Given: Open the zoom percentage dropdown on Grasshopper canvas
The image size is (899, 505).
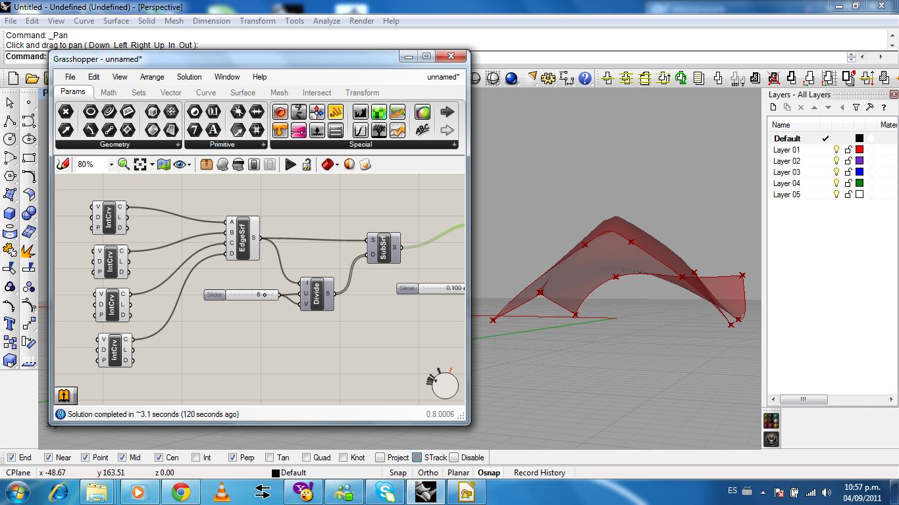Looking at the screenshot, I should pyautogui.click(x=111, y=164).
